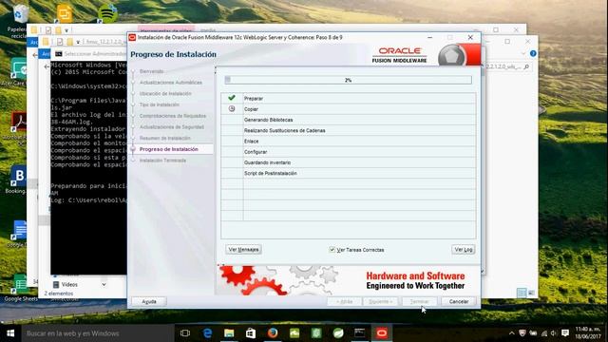Select the Actualizaciones de Seguridad step
Image resolution: width=608 pixels, height=342 pixels.
pos(171,127)
